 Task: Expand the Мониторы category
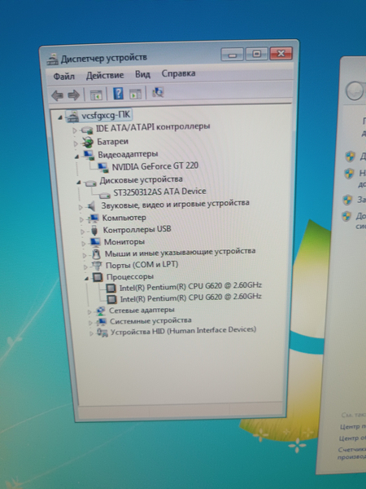click(x=84, y=243)
